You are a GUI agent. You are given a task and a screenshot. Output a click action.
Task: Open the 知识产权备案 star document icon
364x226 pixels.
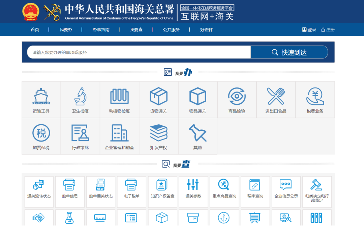pyautogui.click(x=162, y=184)
